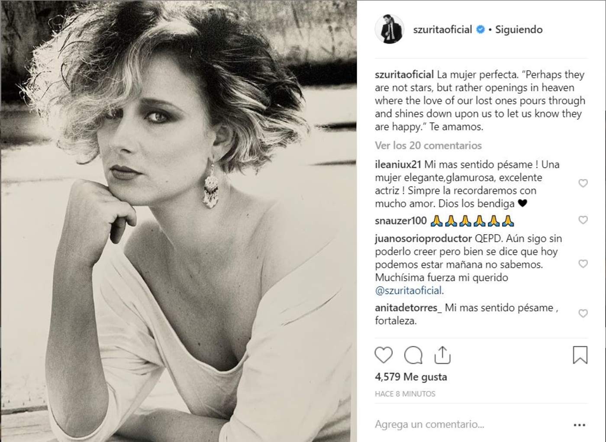Click the 'Siguiendo' following button
Image resolution: width=606 pixels, height=442 pixels.
(519, 29)
